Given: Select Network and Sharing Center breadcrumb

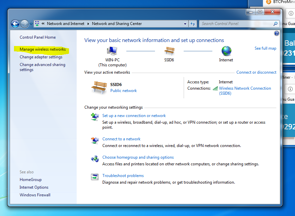Looking at the screenshot, I should tap(117, 24).
